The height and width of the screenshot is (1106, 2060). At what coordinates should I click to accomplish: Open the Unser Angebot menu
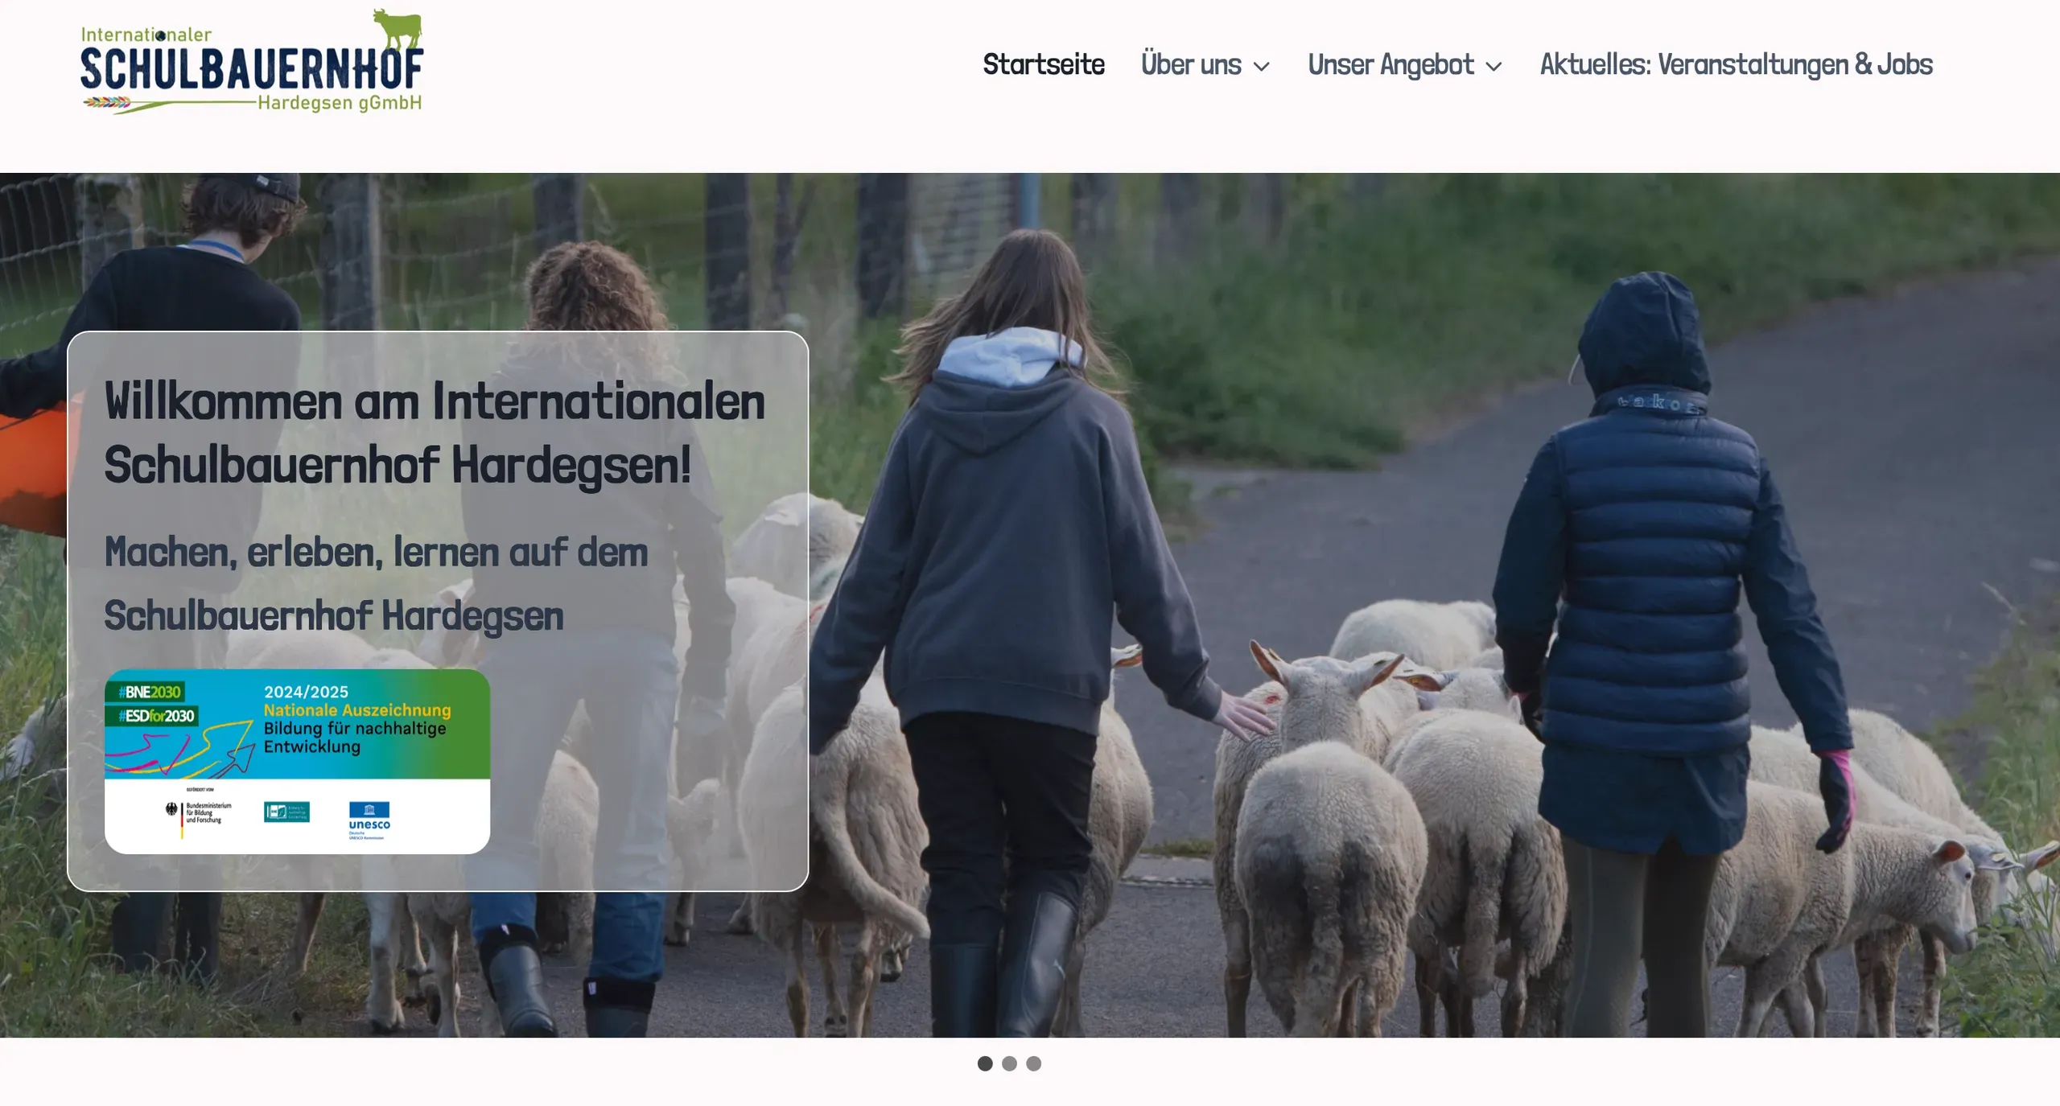tap(1390, 64)
